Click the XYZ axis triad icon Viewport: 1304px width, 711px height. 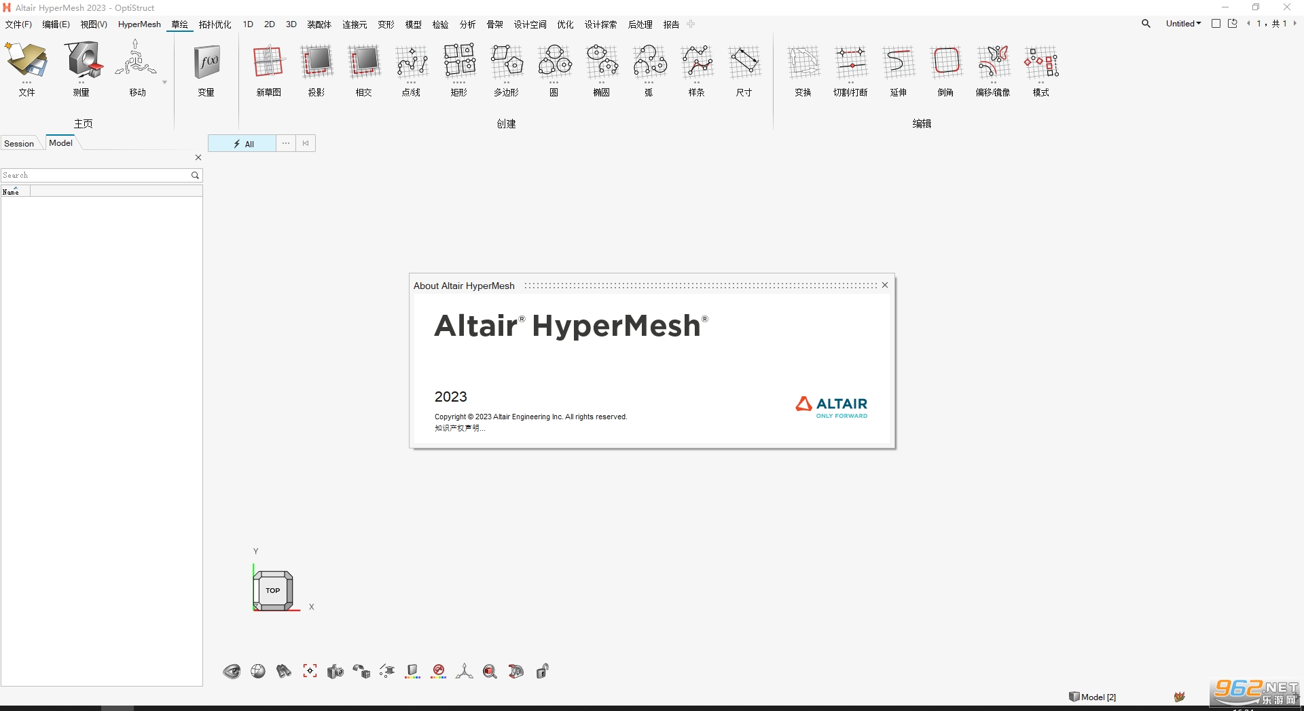coord(465,671)
